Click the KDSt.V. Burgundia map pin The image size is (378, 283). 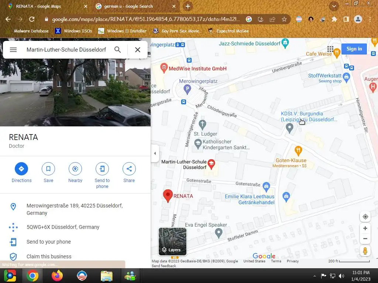[289, 127]
